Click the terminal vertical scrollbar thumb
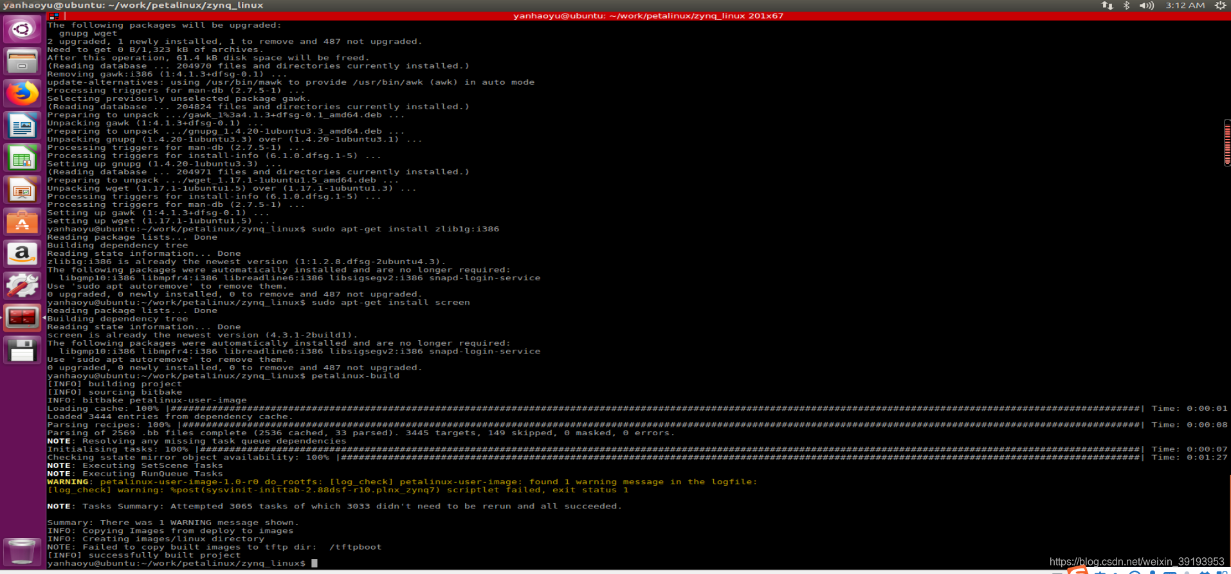The image size is (1231, 574). point(1227,143)
